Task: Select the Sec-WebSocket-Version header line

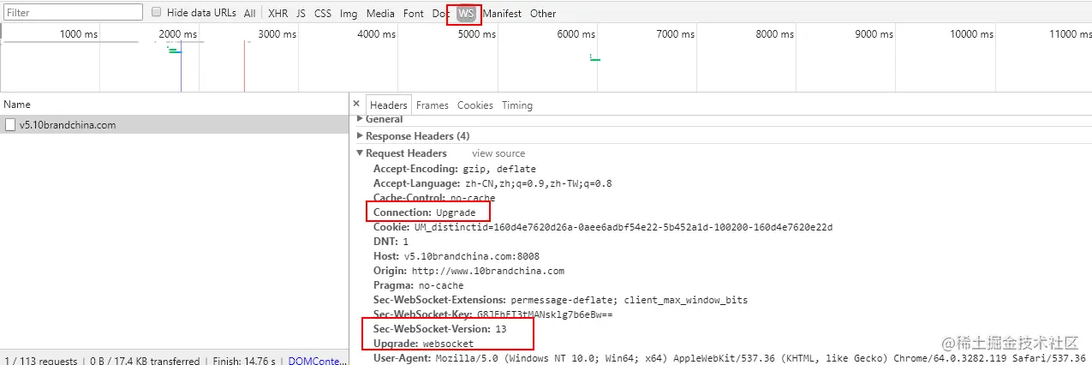Action: 439,329
